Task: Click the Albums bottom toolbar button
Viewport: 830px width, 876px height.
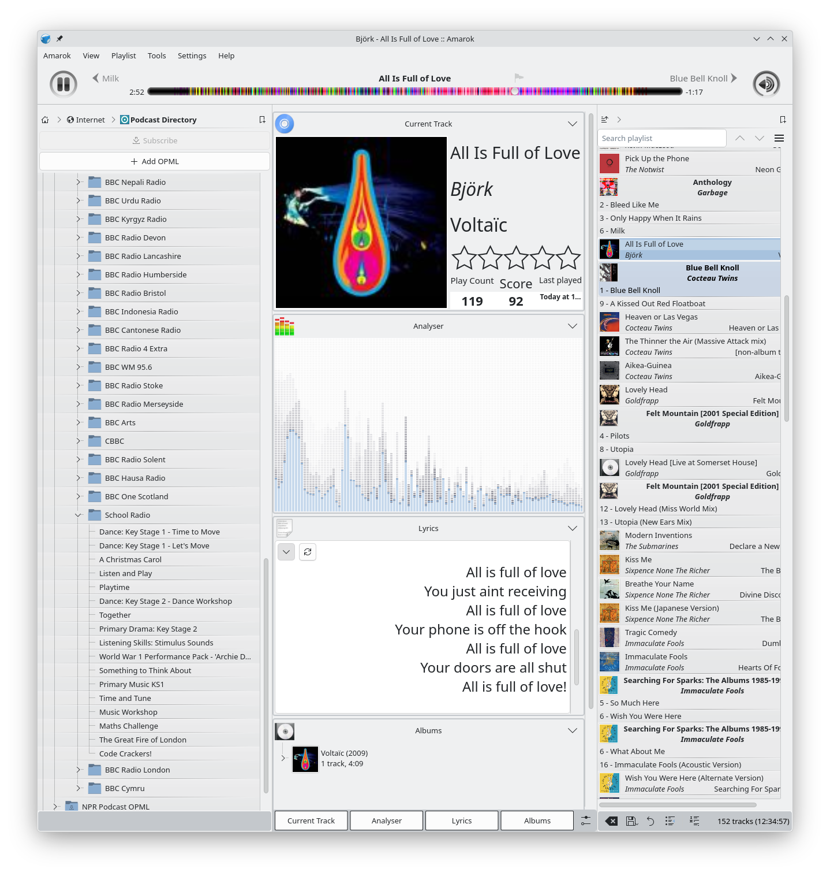Action: coord(537,821)
